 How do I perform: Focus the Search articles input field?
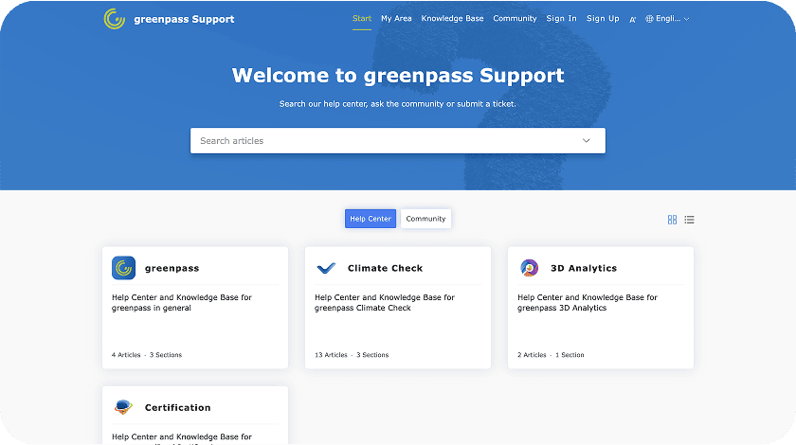click(397, 140)
